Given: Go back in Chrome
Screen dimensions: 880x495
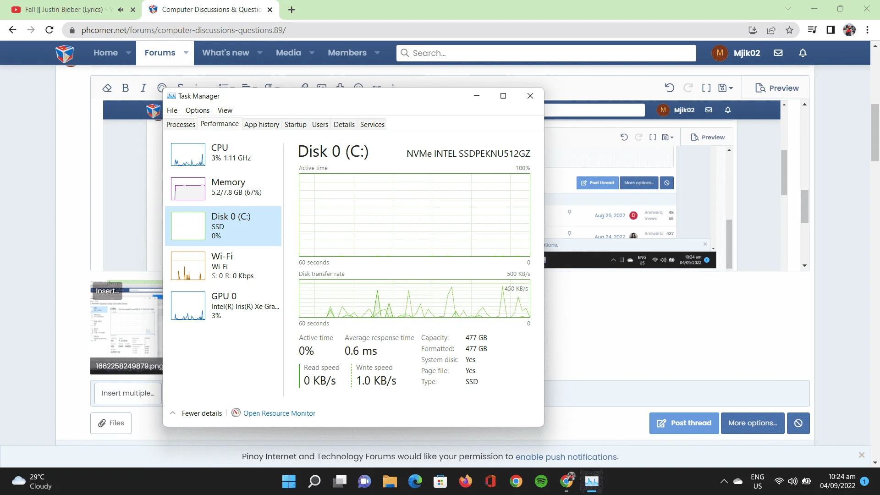Looking at the screenshot, I should (x=12, y=30).
